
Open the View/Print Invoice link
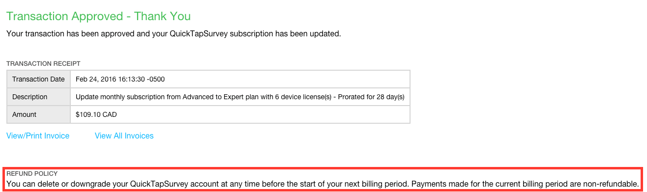pos(38,136)
